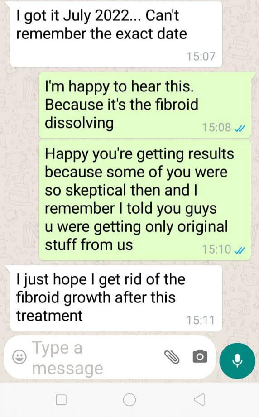This screenshot has height=417, width=259.
Task: Select the 'I'm happy to hear this' message
Action: 145,105
